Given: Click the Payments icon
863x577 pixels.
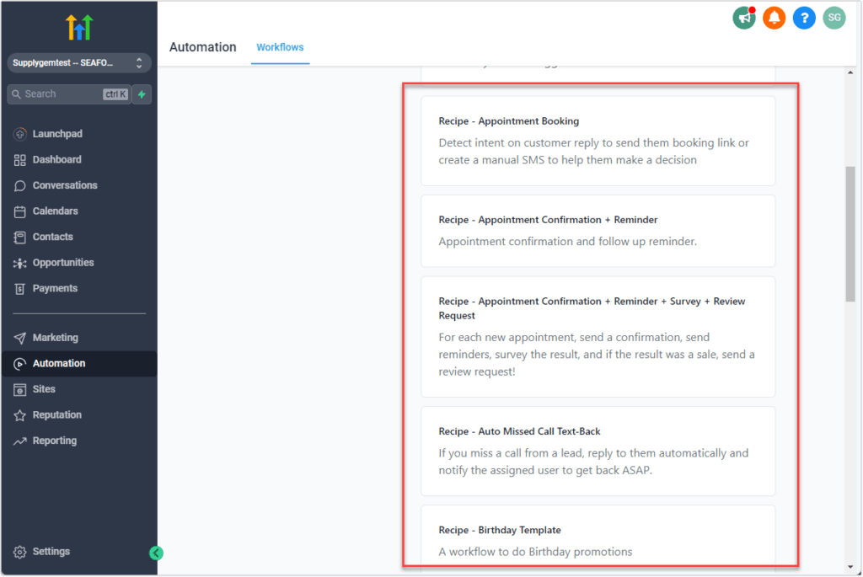Looking at the screenshot, I should (x=20, y=289).
